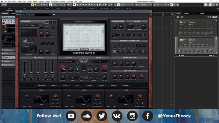Click the camera snapshot icon in DUNE window header
Screen dimensions: 219x123
pyautogui.click(x=54, y=14)
